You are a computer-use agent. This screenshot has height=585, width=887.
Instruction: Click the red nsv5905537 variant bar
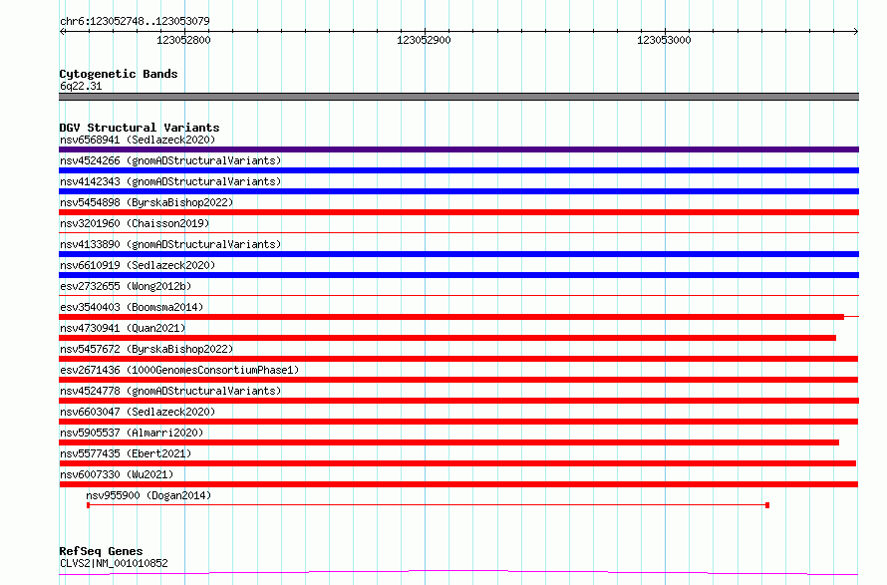pyautogui.click(x=448, y=442)
